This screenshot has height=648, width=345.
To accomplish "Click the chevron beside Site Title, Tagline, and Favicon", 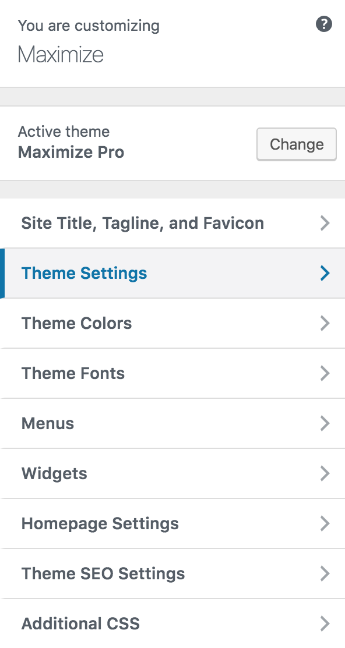I will point(325,223).
